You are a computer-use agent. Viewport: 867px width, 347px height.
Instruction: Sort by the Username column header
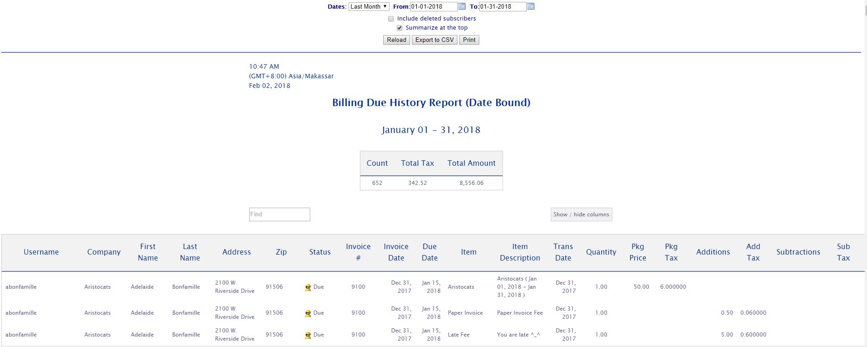pos(41,252)
